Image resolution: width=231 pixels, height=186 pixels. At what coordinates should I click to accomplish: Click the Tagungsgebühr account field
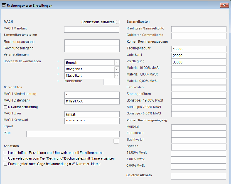pyautogui.click(x=199, y=49)
